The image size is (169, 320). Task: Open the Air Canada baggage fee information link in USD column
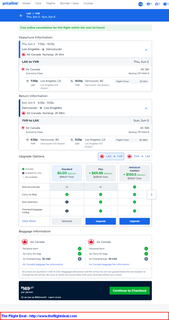click(x=43, y=264)
